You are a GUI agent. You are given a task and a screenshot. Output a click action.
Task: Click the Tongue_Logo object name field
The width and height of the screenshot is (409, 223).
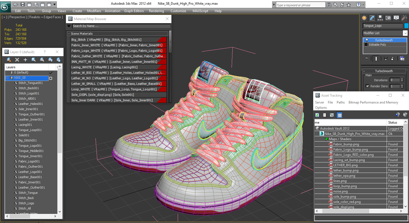383,26
